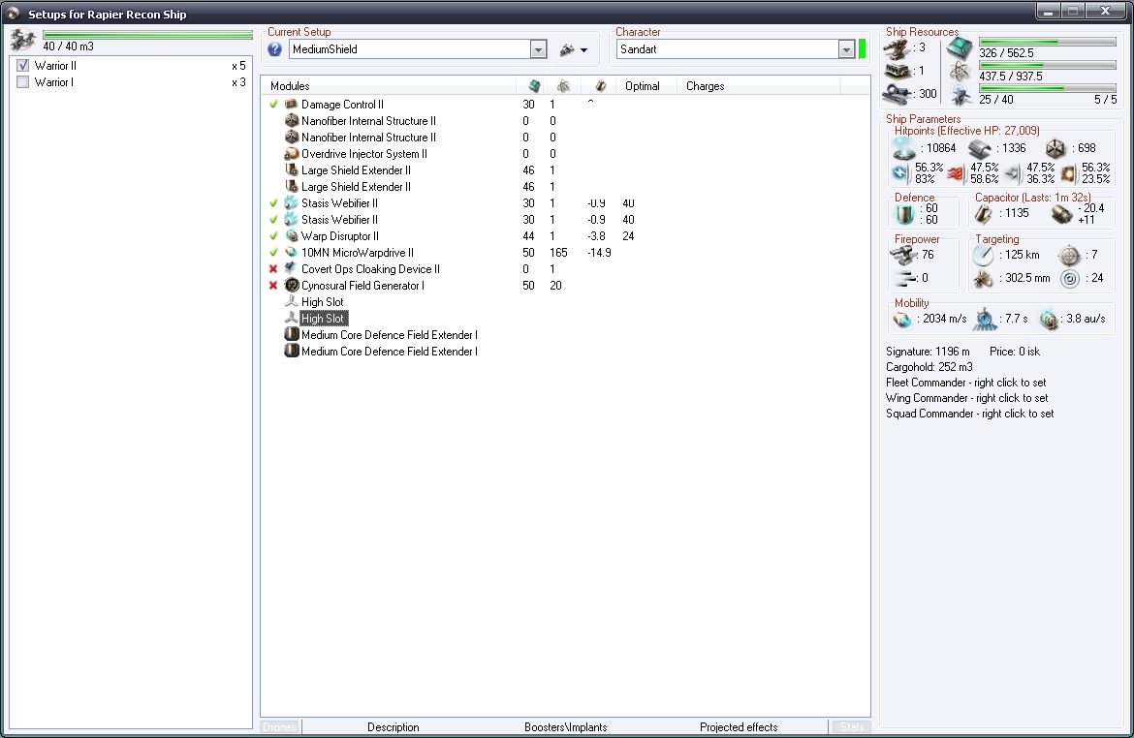Enable the Cynosural Field Generator I red X
Viewport: 1134px width, 738px height.
(273, 286)
